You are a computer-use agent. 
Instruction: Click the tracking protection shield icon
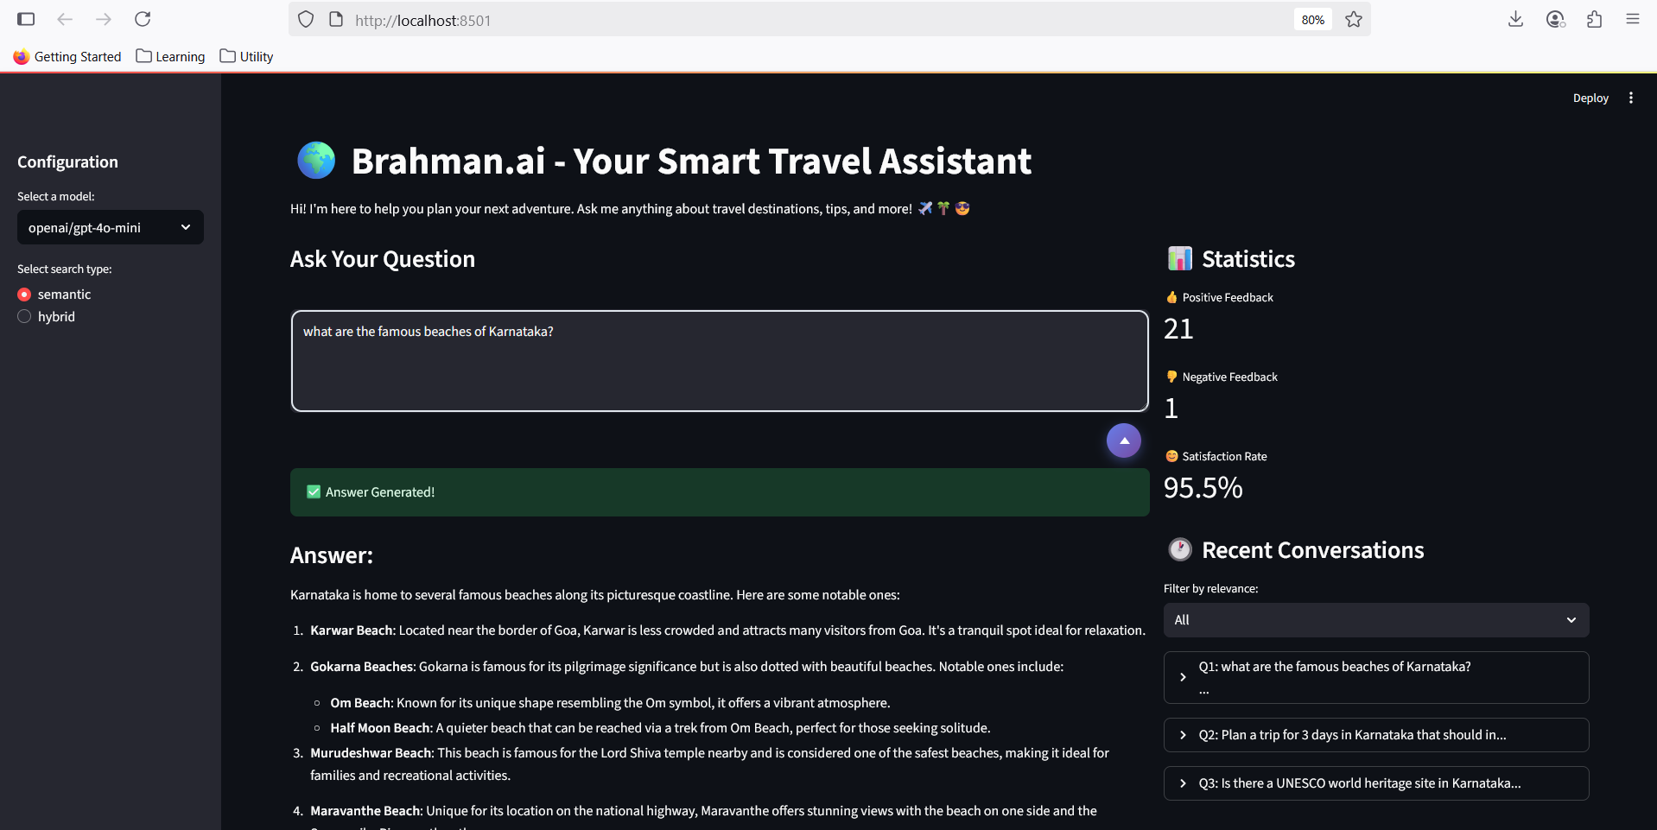[305, 18]
